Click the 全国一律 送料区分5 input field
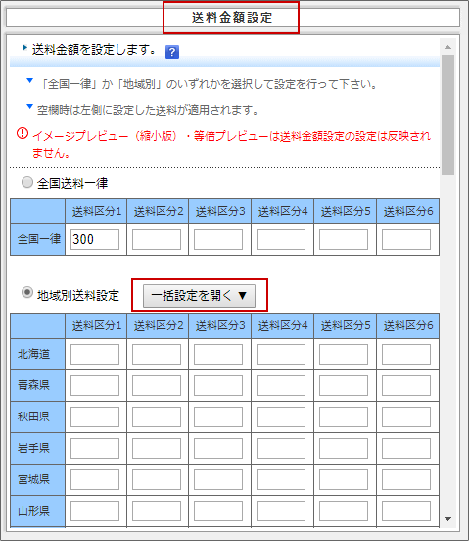This screenshot has height=541, width=469. click(x=344, y=239)
